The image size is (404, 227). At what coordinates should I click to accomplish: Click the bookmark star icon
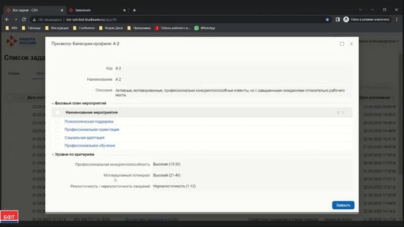(x=327, y=20)
